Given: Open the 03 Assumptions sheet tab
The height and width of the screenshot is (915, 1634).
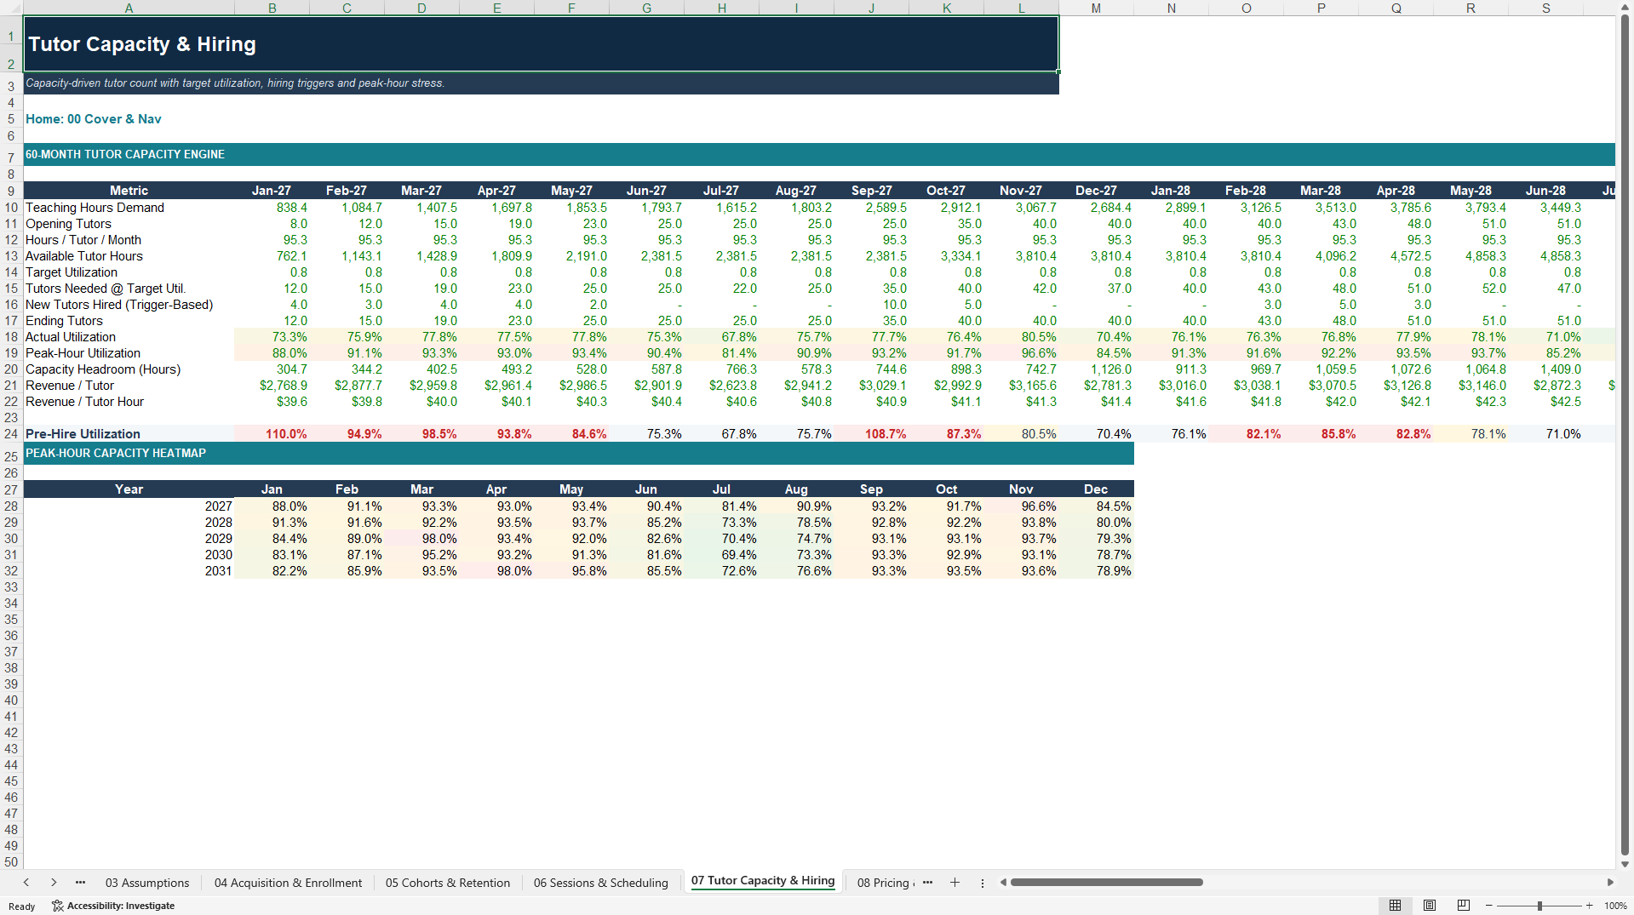Looking at the screenshot, I should (x=147, y=883).
